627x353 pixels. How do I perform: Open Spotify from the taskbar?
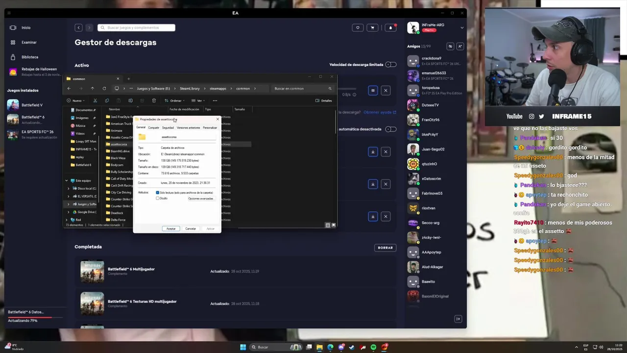click(x=373, y=347)
